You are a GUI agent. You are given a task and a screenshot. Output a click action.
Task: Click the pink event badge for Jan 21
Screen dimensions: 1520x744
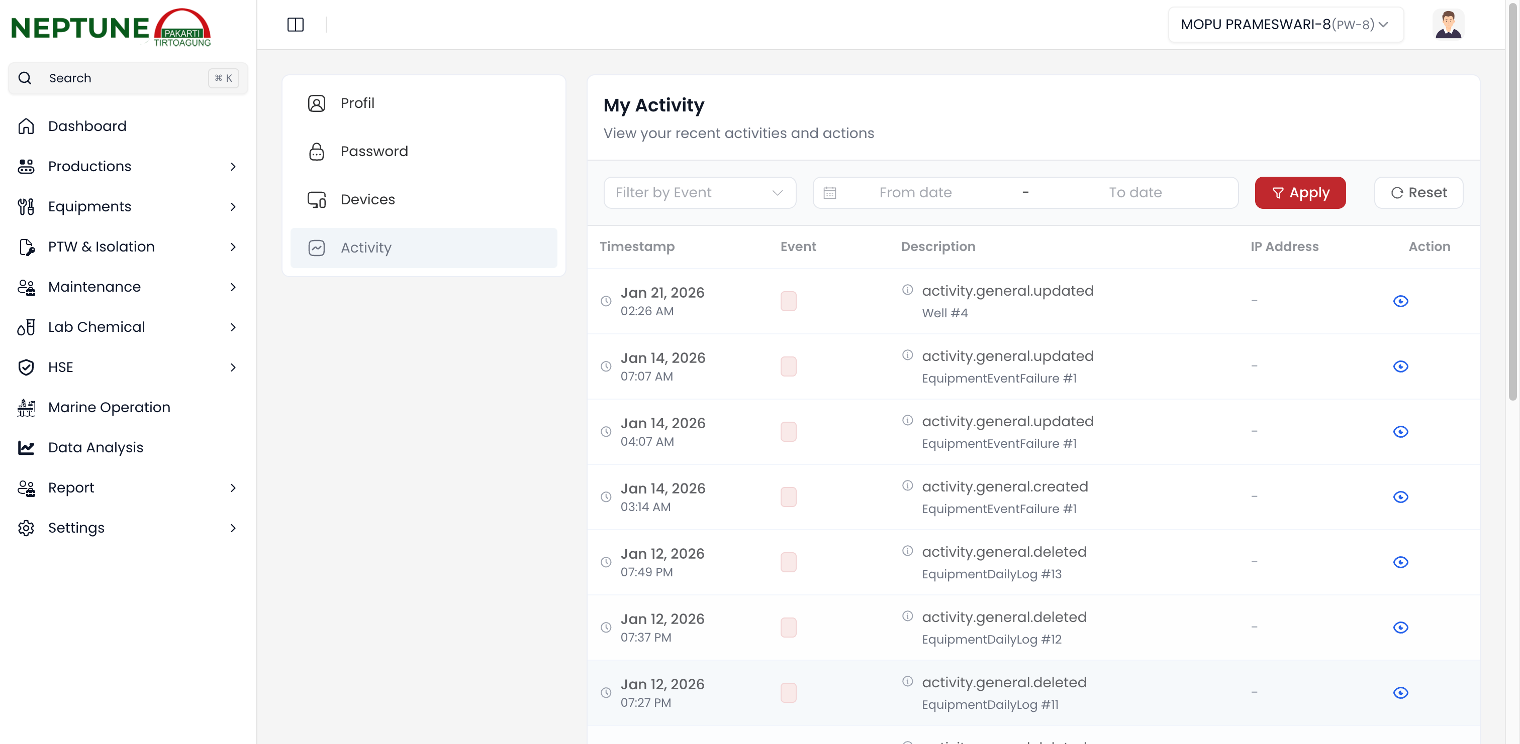pyautogui.click(x=788, y=301)
